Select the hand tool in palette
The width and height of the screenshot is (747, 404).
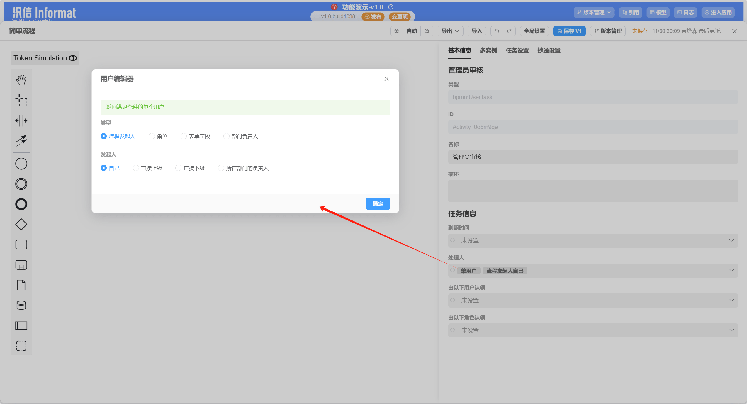tap(21, 80)
